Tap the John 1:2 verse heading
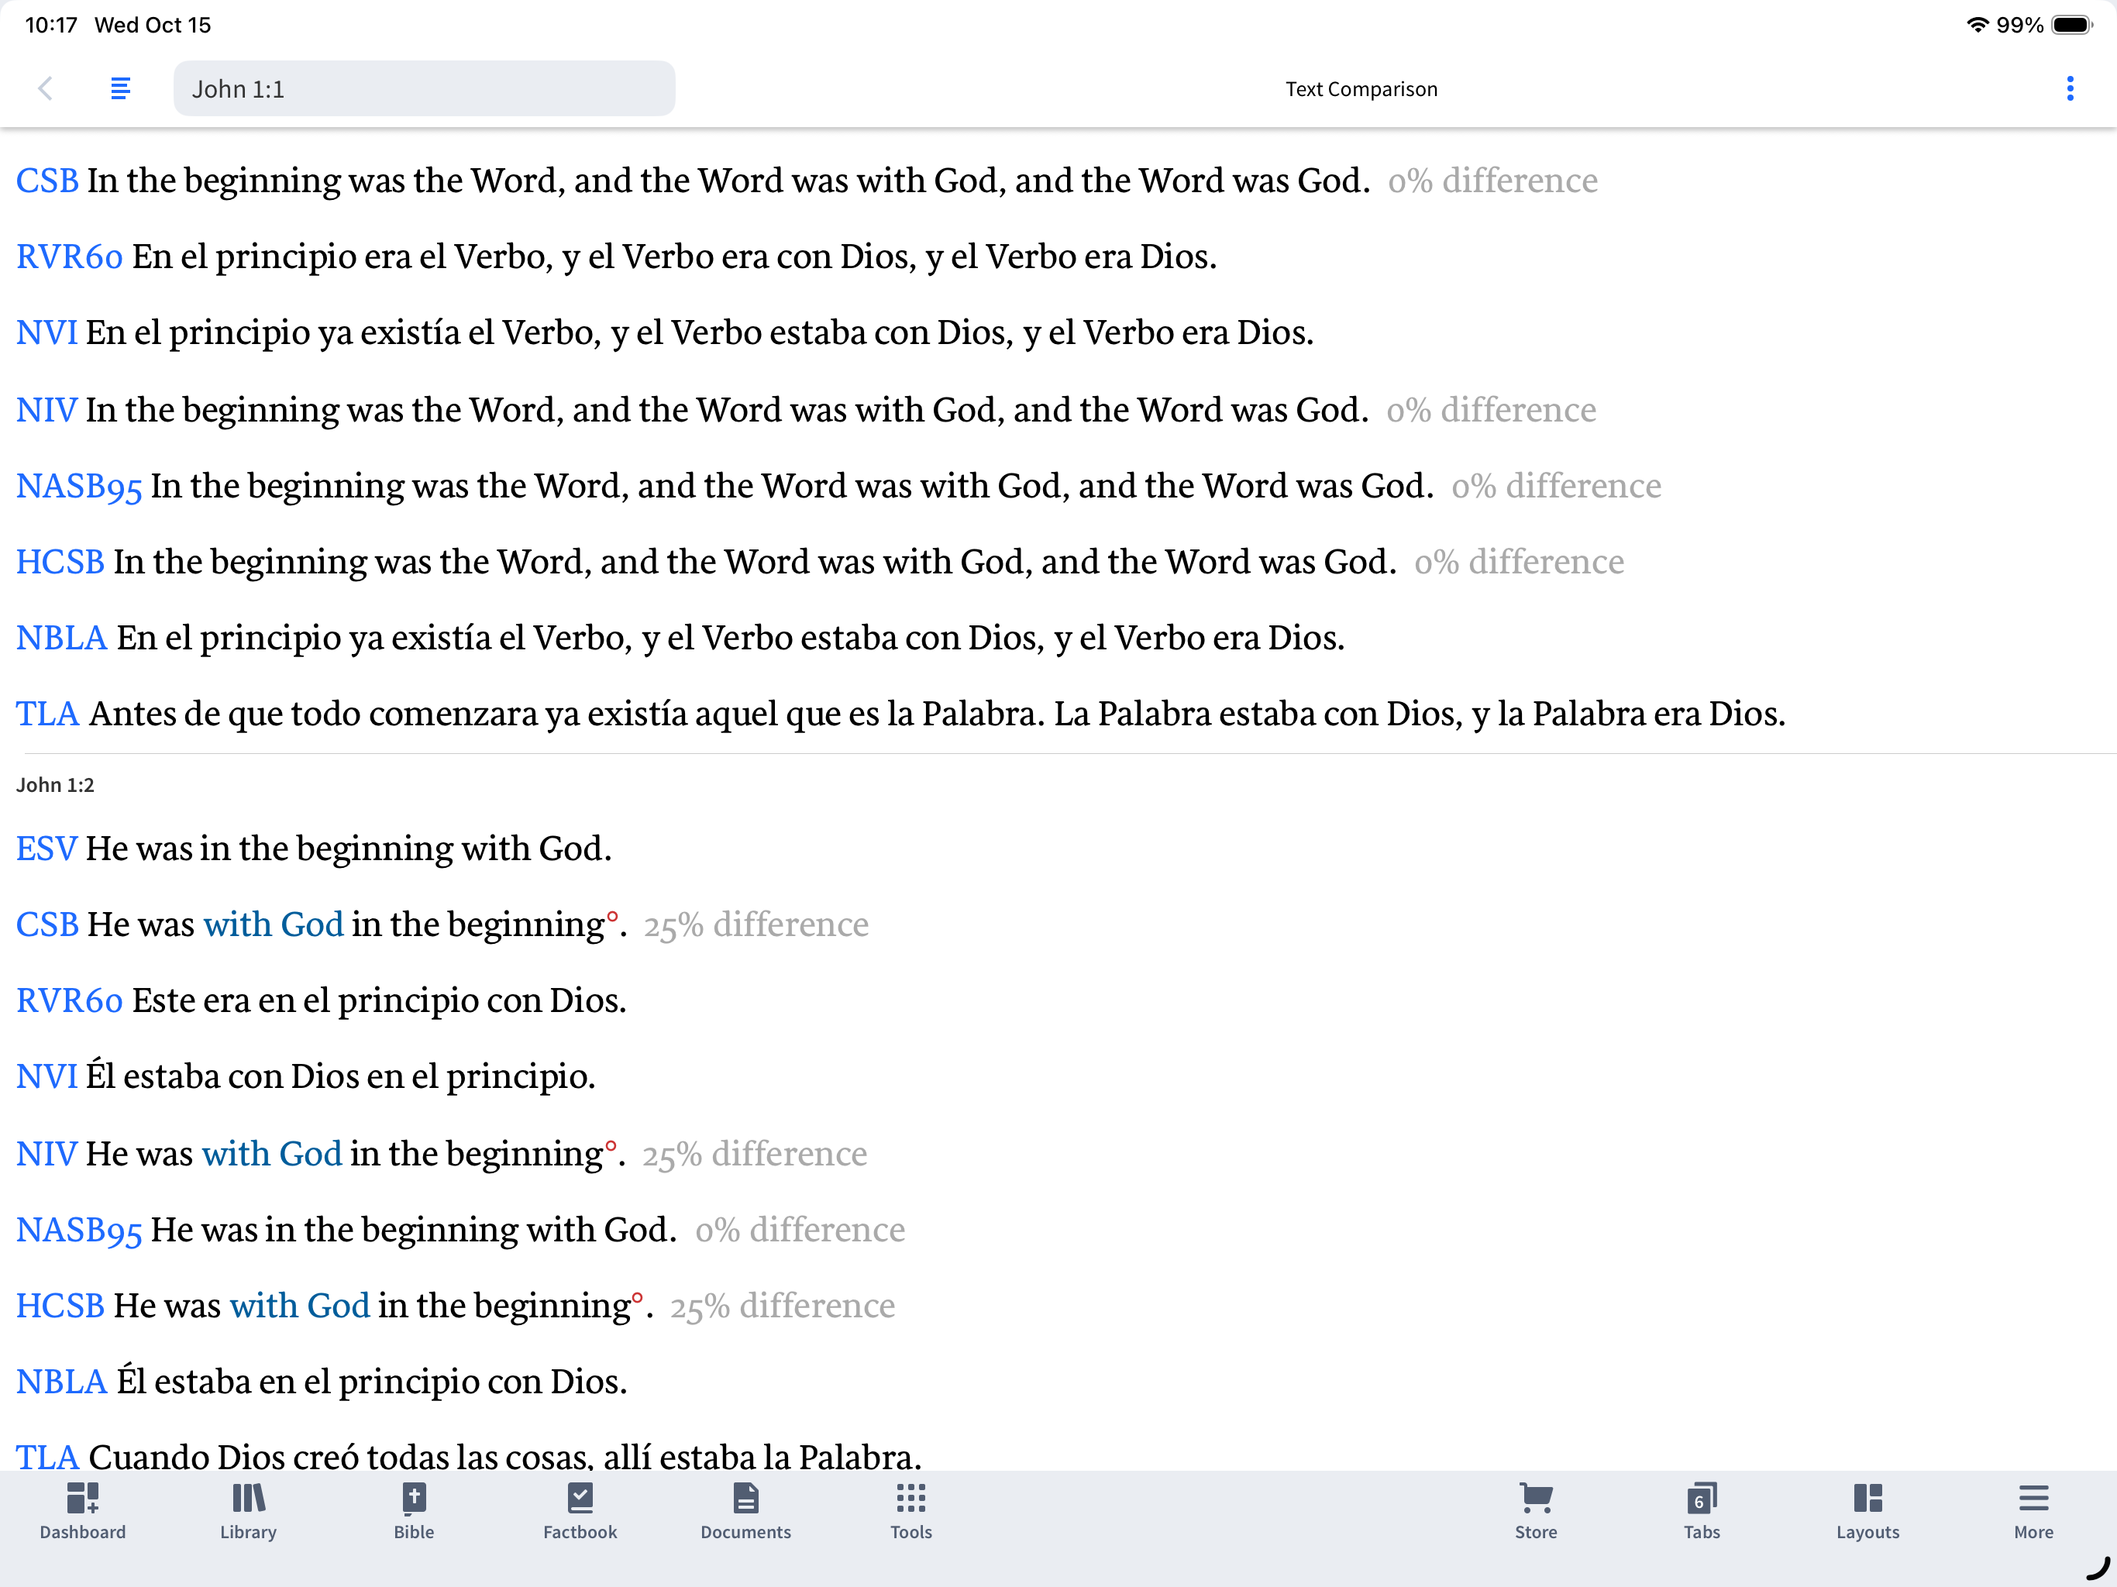Viewport: 2117px width, 1587px height. click(x=54, y=786)
